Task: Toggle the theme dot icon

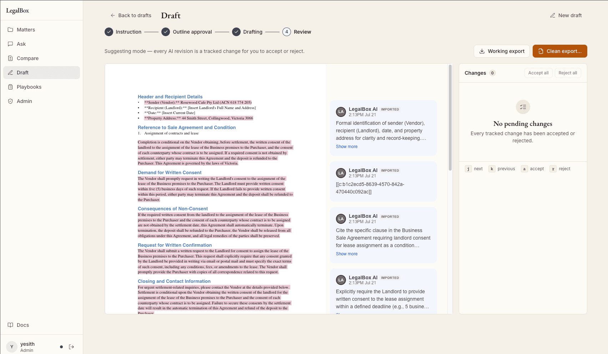Action: [x=61, y=347]
